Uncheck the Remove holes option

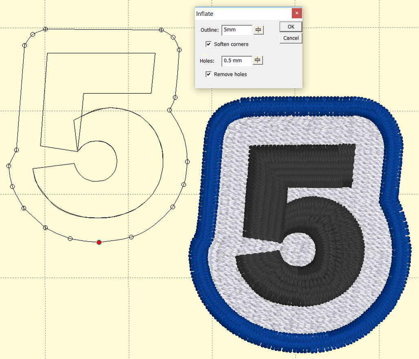pos(209,74)
